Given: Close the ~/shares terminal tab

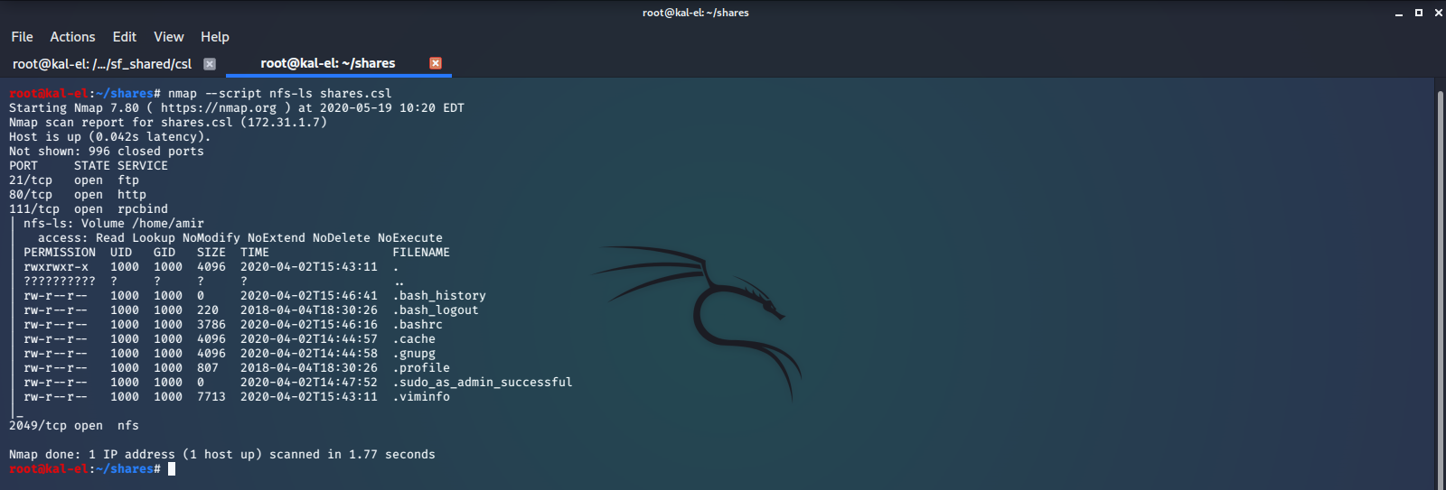Looking at the screenshot, I should coord(436,63).
